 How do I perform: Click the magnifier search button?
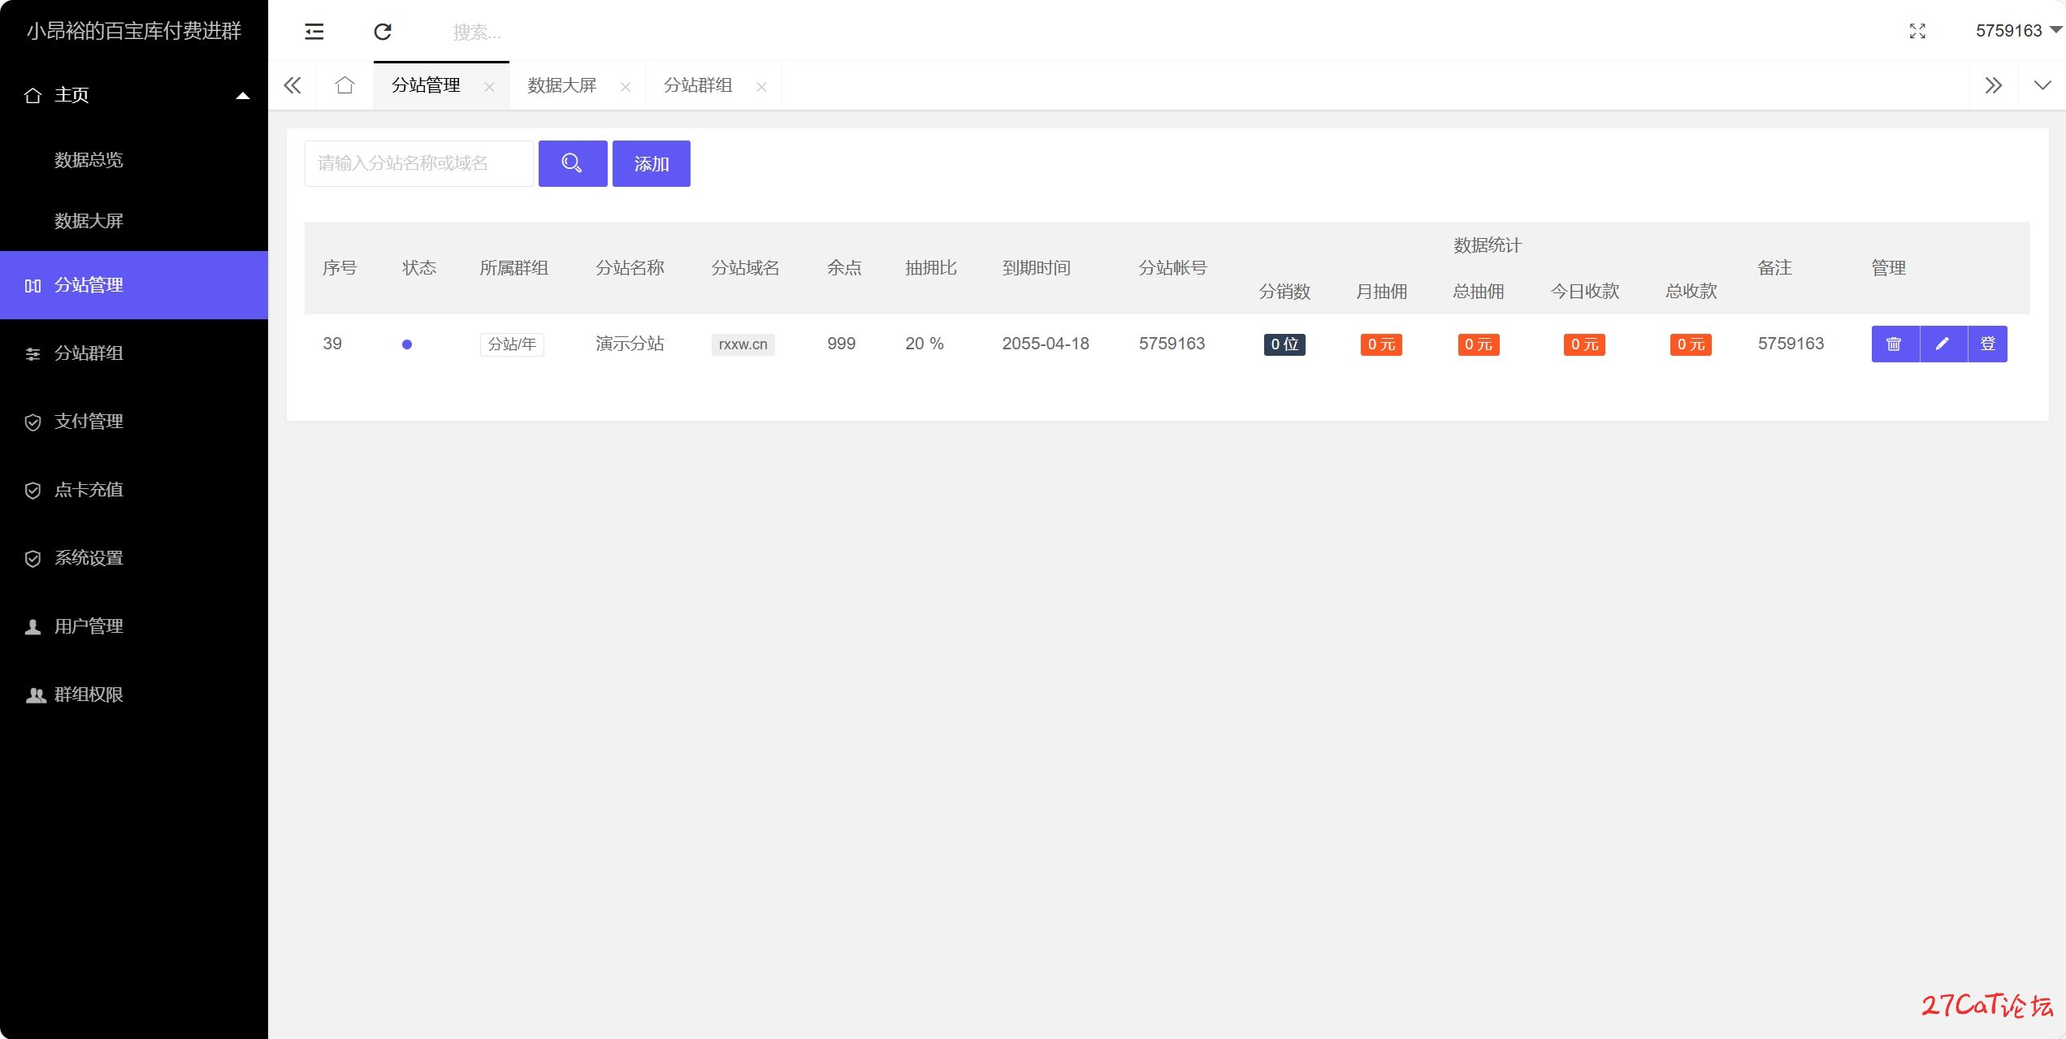(x=573, y=163)
